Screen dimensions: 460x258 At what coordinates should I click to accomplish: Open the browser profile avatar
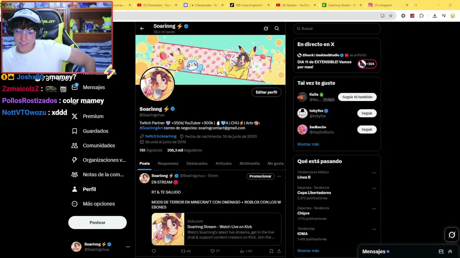pyautogui.click(x=453, y=16)
